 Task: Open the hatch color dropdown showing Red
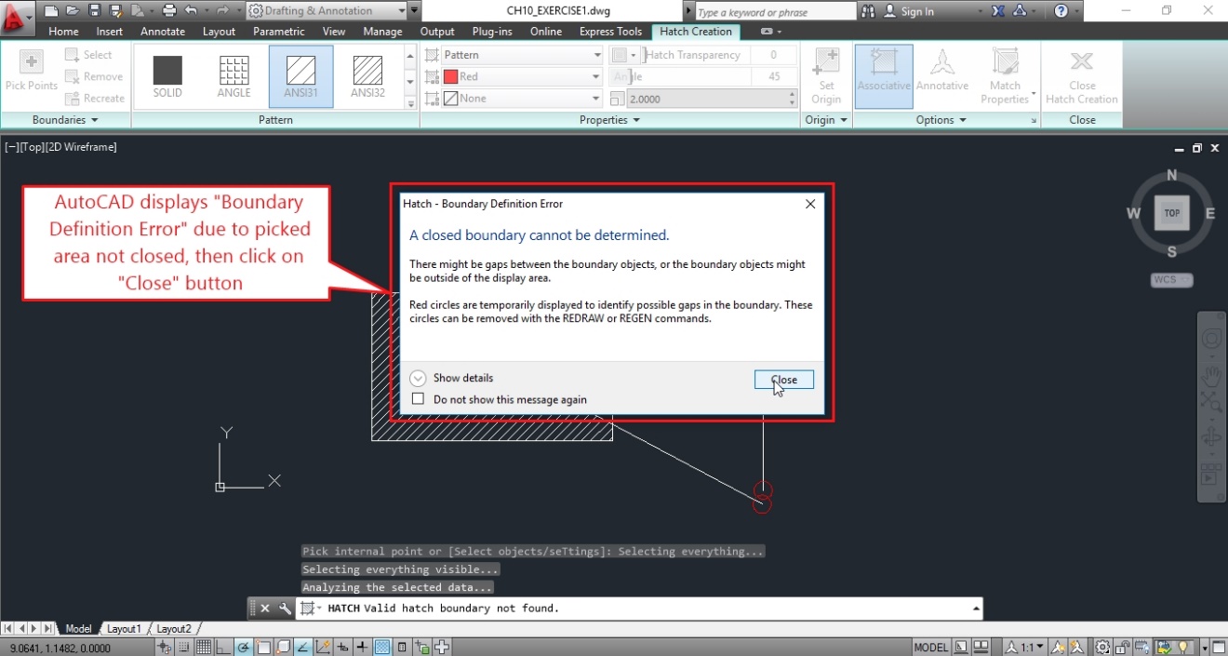[x=581, y=76]
